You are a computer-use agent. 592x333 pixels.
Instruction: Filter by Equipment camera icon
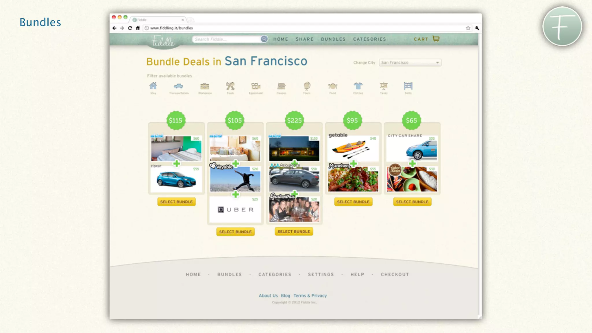256,86
